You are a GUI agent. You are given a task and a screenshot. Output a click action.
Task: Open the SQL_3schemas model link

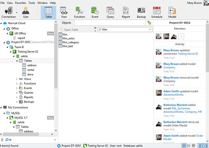click(181, 108)
